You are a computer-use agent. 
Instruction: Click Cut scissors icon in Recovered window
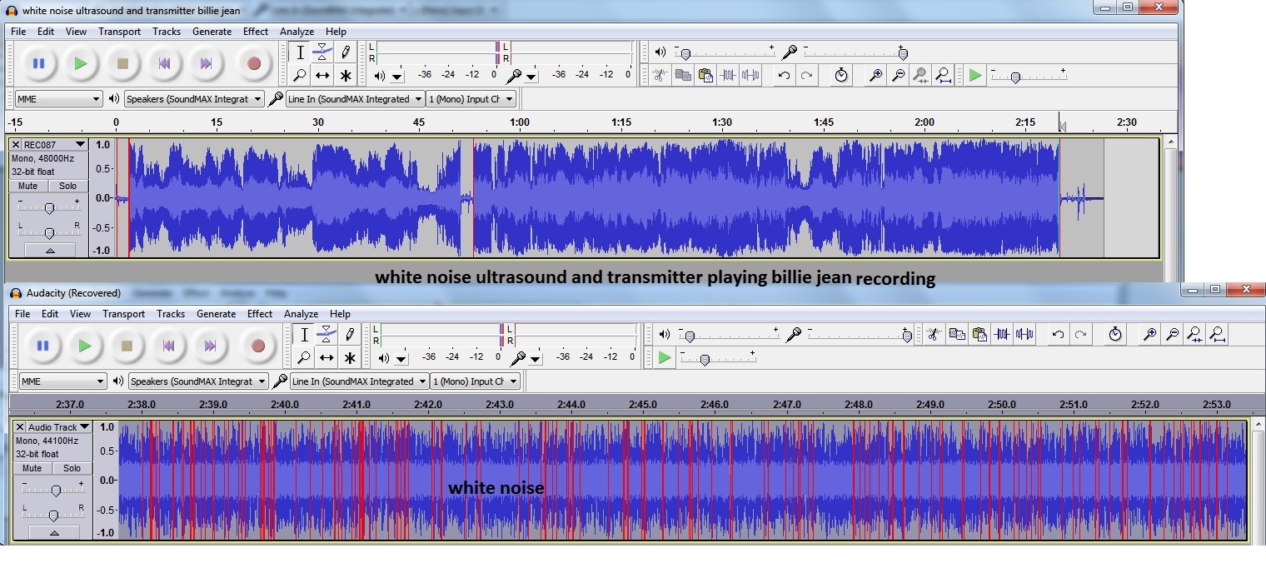934,335
